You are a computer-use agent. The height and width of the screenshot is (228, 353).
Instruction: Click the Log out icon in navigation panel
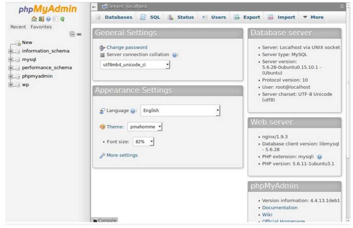41,19
